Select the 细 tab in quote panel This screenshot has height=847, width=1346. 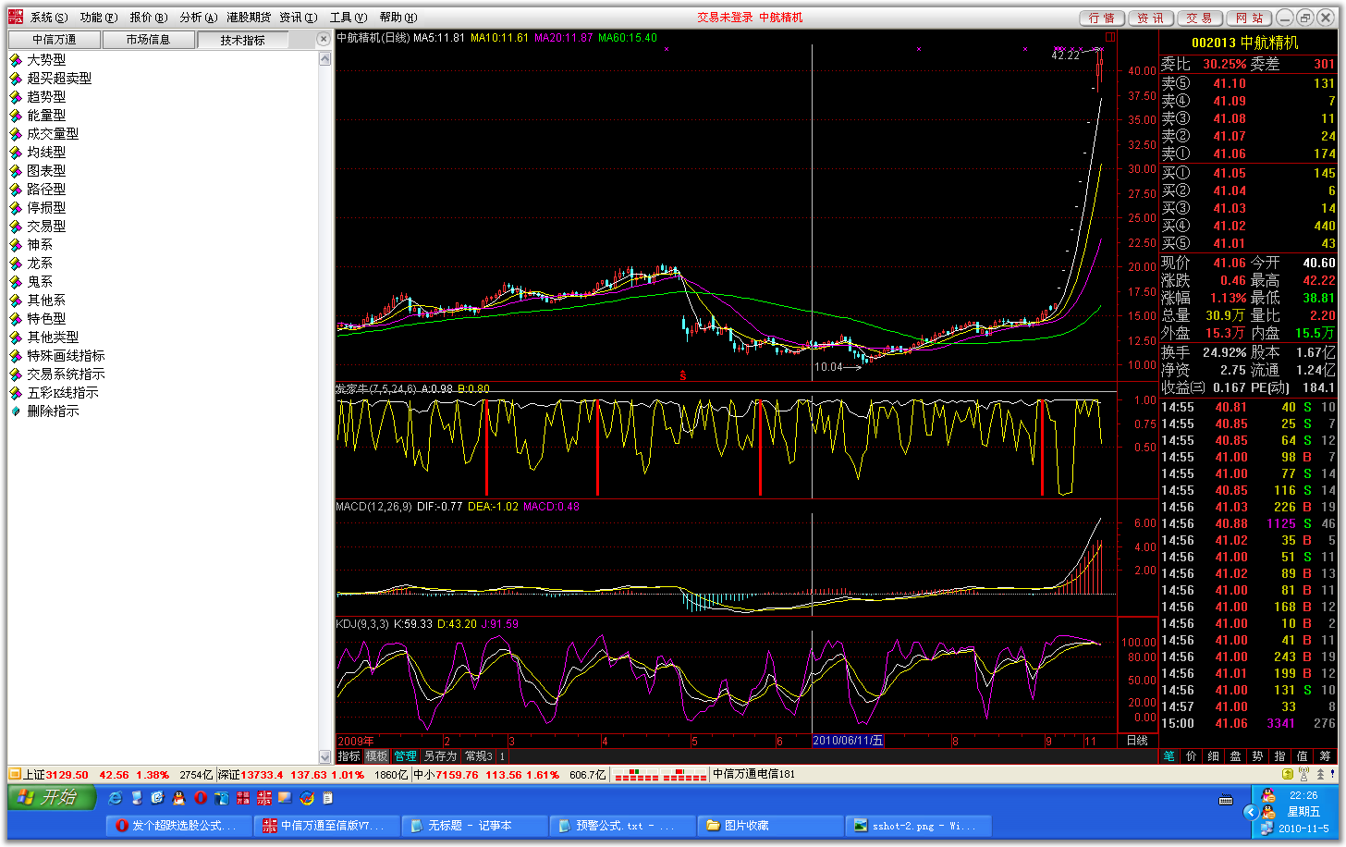tap(1214, 756)
